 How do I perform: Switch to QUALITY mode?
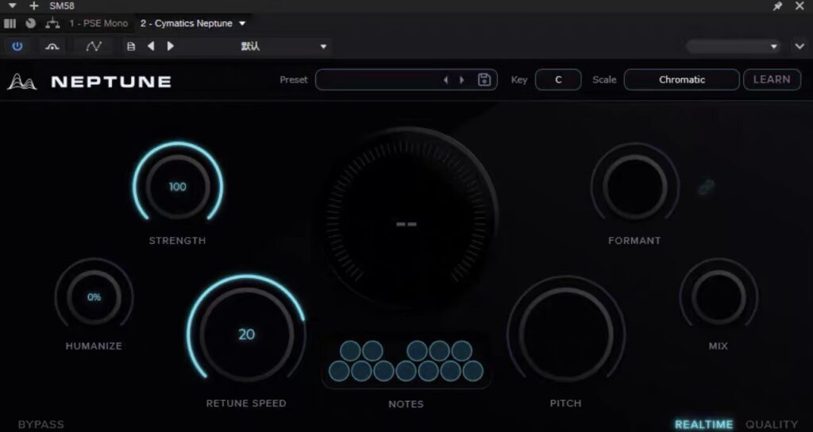pos(772,424)
